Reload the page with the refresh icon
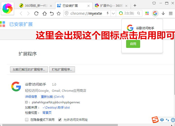This screenshot has height=126, width=175. click(x=36, y=13)
